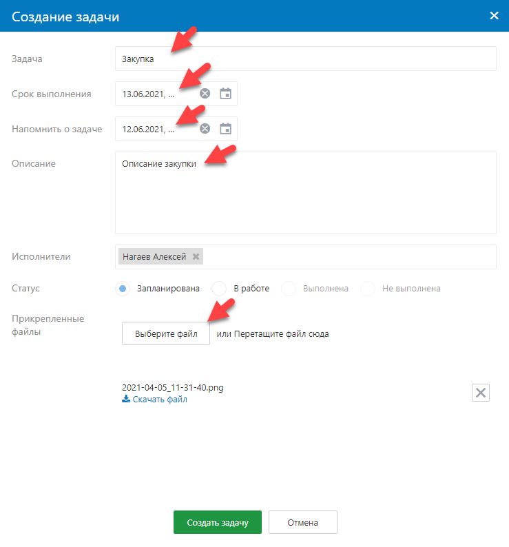Click the Создать задачу button
This screenshot has width=509, height=547.
pyautogui.click(x=217, y=523)
